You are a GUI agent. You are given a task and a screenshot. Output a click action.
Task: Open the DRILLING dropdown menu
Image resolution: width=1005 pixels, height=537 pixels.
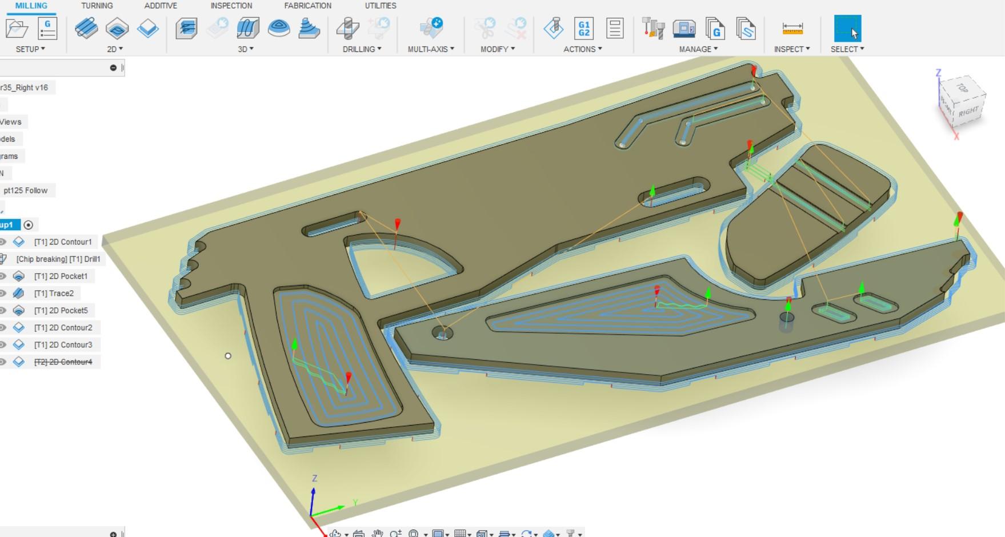[x=362, y=49]
